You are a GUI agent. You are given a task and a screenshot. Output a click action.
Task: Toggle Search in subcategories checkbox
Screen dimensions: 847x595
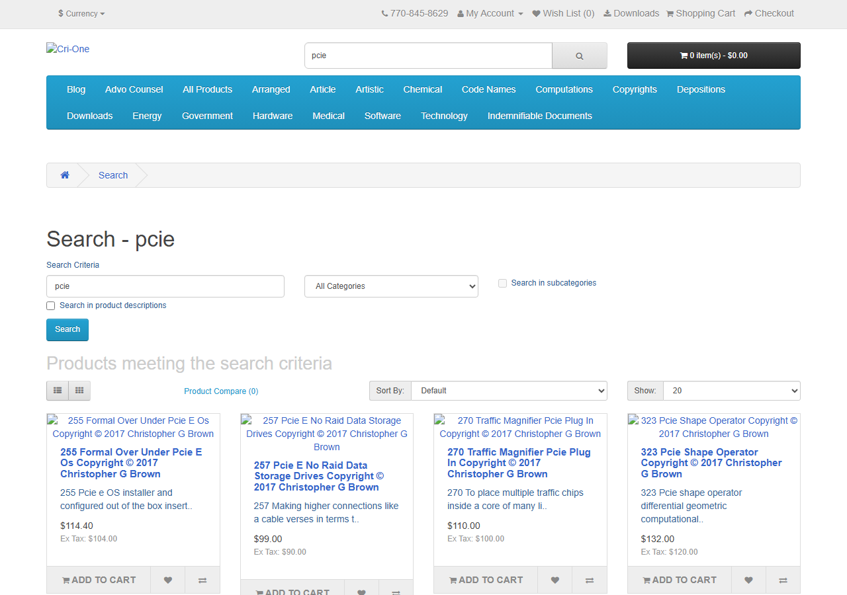click(502, 283)
